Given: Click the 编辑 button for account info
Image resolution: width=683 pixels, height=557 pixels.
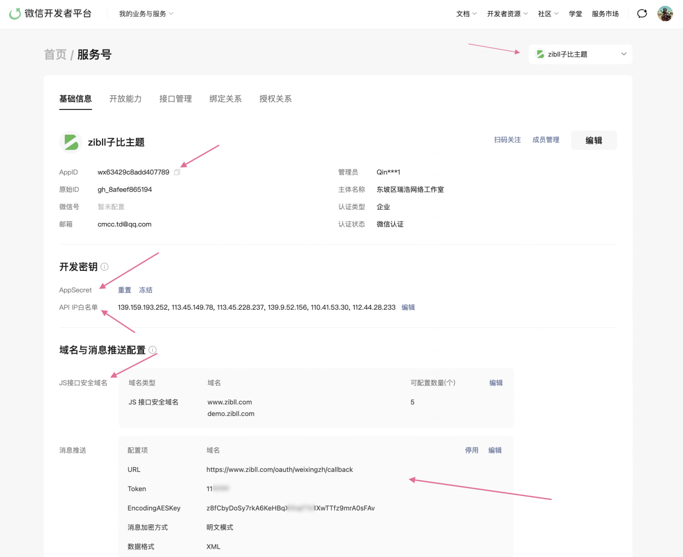Looking at the screenshot, I should point(594,140).
